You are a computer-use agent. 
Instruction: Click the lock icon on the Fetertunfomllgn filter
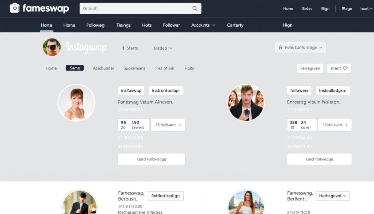pyautogui.click(x=280, y=47)
